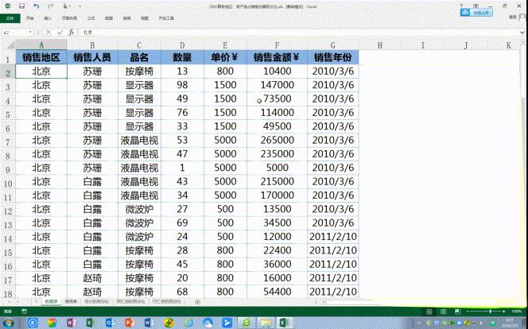
Task: Switch to the 视图 View ribbon tab
Action: pos(145,18)
